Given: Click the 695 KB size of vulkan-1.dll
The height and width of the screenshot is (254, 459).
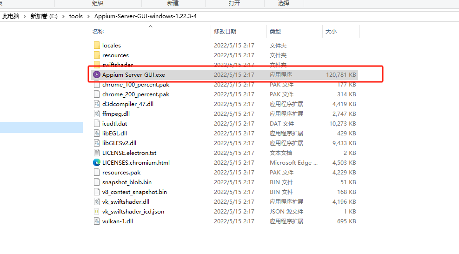Looking at the screenshot, I should [x=346, y=221].
